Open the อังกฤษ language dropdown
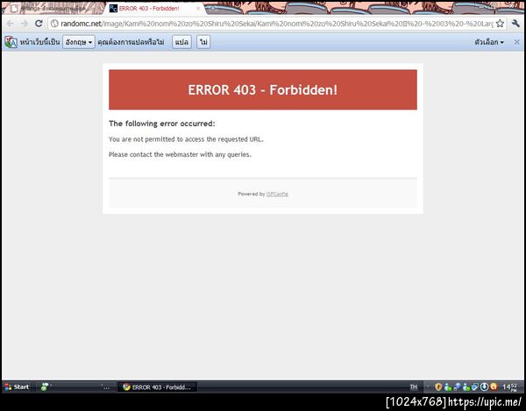This screenshot has height=411, width=526. 79,42
